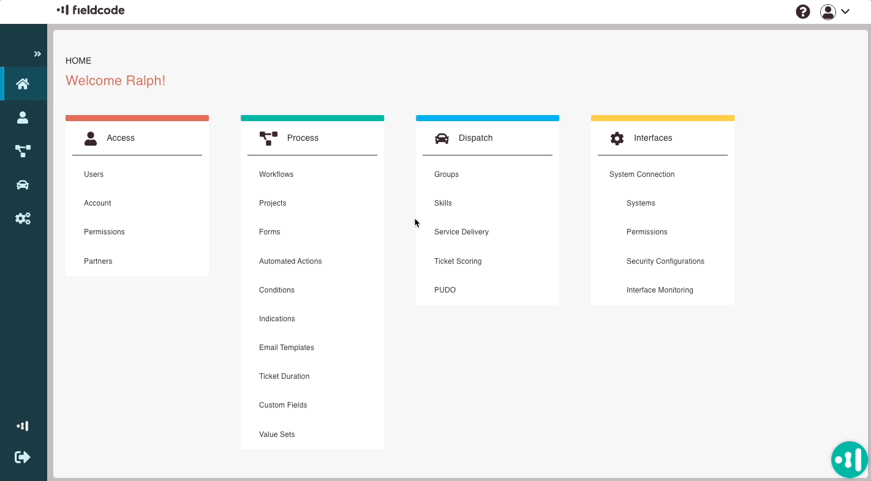Viewport: 871px width, 481px height.
Task: Click the Welcome Ralph! heading
Action: click(115, 81)
